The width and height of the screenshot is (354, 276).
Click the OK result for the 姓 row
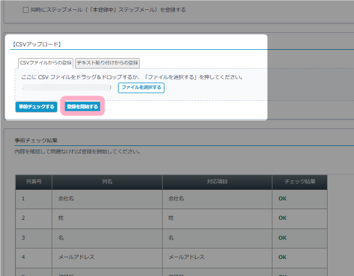pyautogui.click(x=282, y=218)
